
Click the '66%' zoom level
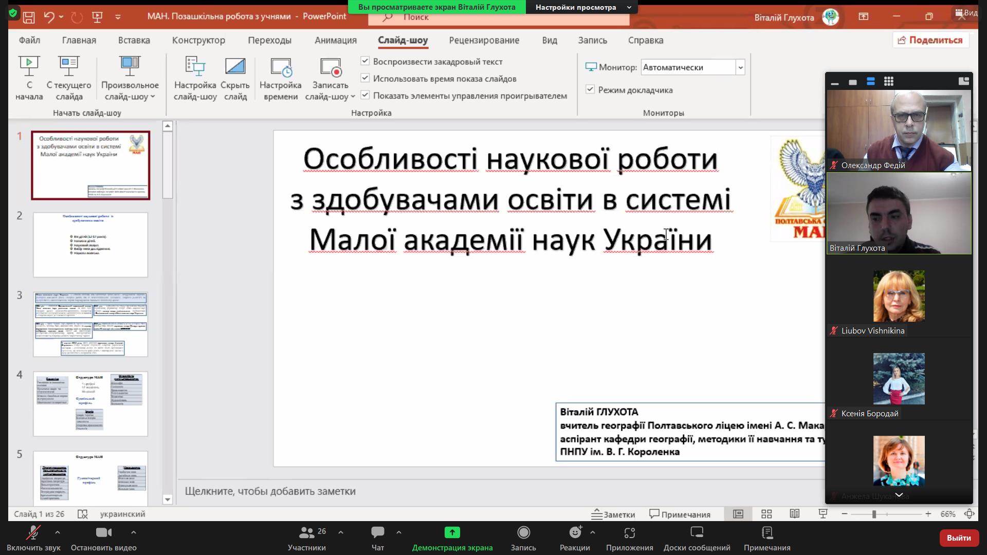pos(948,514)
